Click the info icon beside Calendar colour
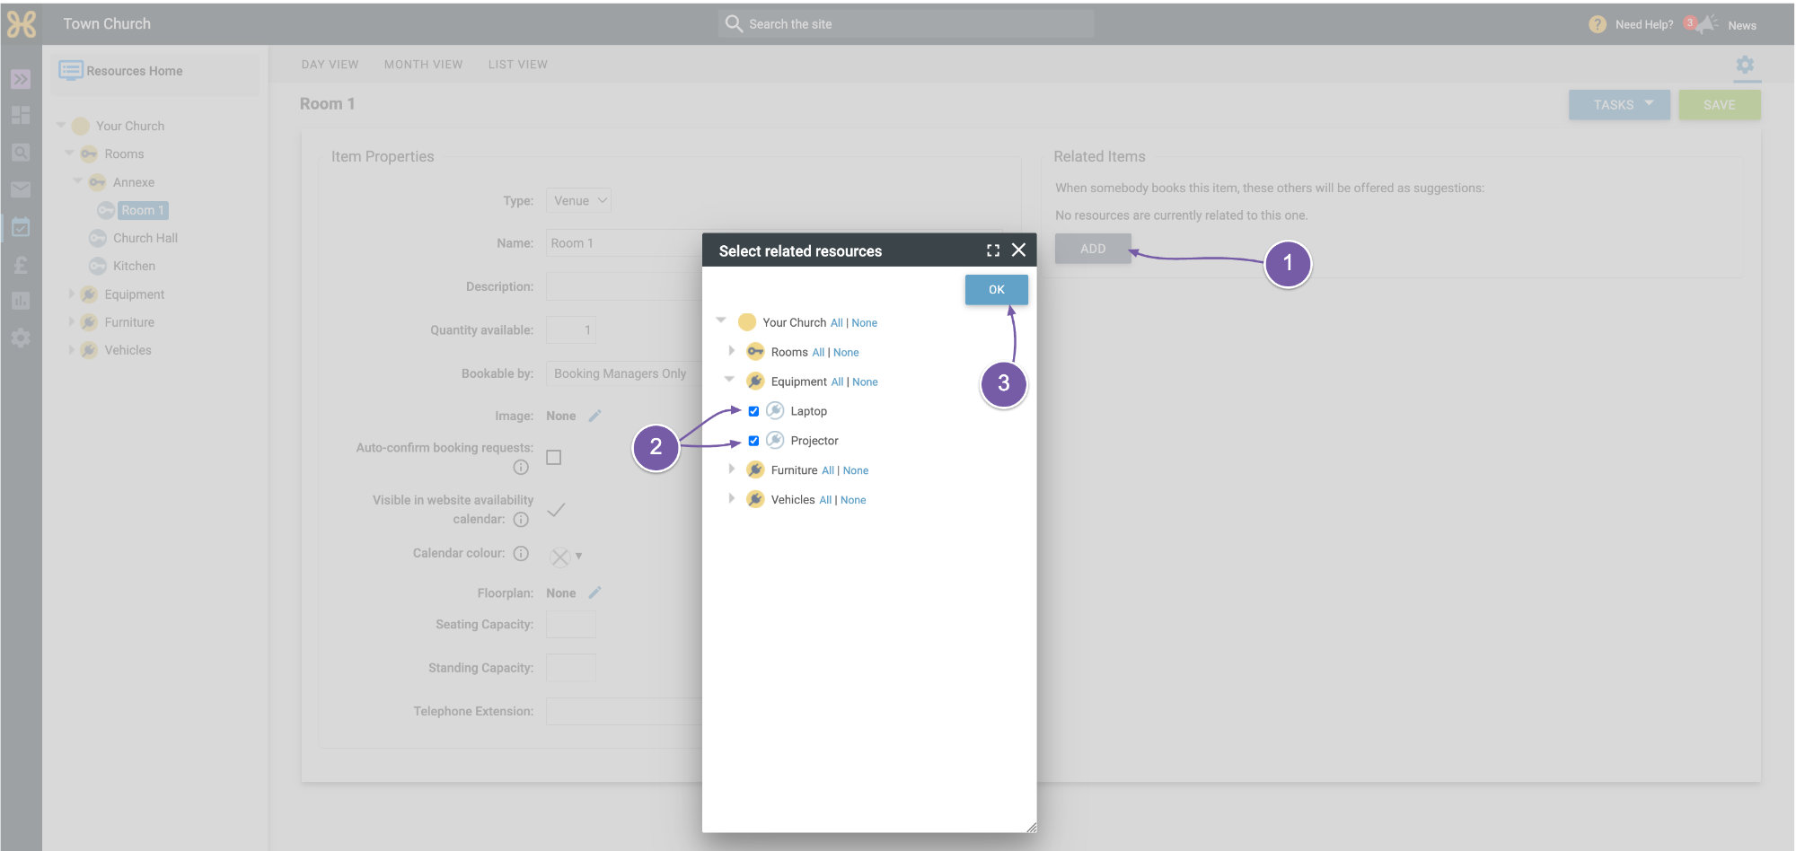 pyautogui.click(x=521, y=553)
